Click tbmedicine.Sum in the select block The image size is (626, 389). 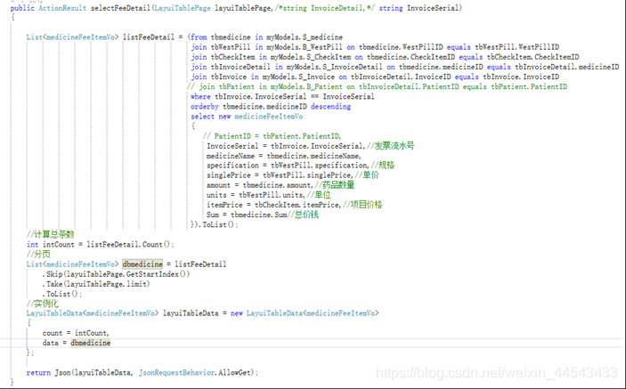coord(259,215)
